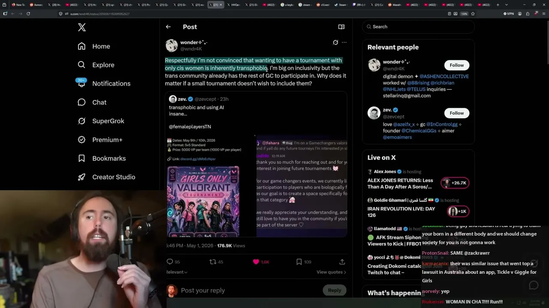Open the browser hamburger menu
549x308 pixels.
point(544,14)
